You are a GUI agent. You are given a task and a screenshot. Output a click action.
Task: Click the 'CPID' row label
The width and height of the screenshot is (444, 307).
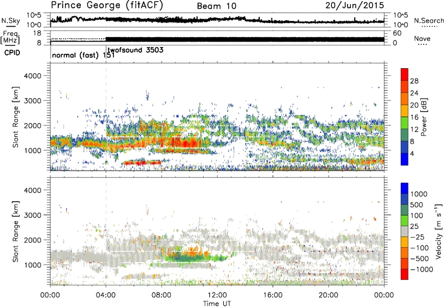pos(12,53)
